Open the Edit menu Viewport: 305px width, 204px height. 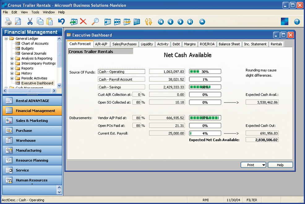point(14,12)
